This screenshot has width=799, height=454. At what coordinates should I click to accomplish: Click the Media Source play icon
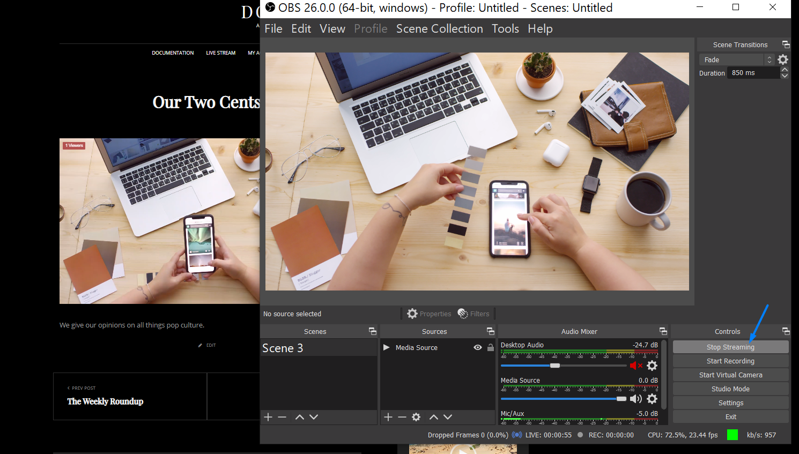(387, 347)
